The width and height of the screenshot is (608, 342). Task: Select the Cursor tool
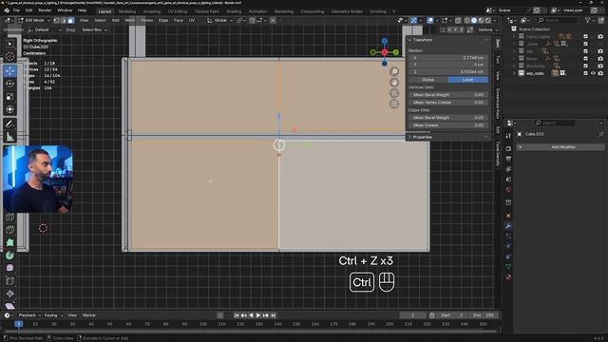10,57
